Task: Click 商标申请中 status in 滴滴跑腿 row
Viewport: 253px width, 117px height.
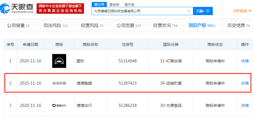Action: (x=215, y=83)
